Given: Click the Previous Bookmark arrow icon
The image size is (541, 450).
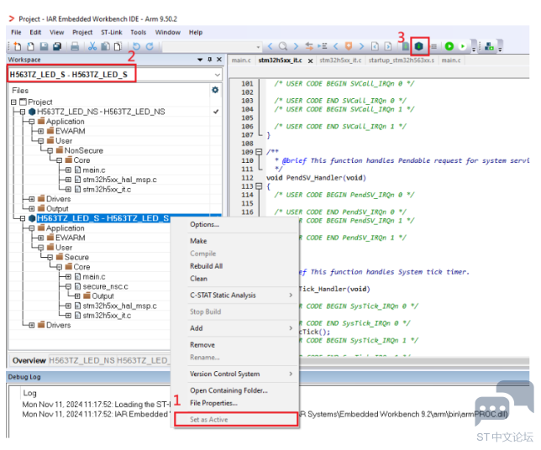Looking at the screenshot, I should (336, 46).
